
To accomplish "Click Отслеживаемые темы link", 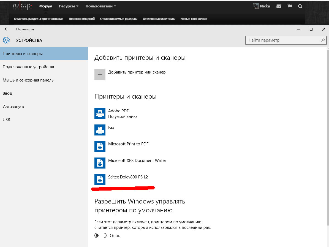I will [x=159, y=19].
